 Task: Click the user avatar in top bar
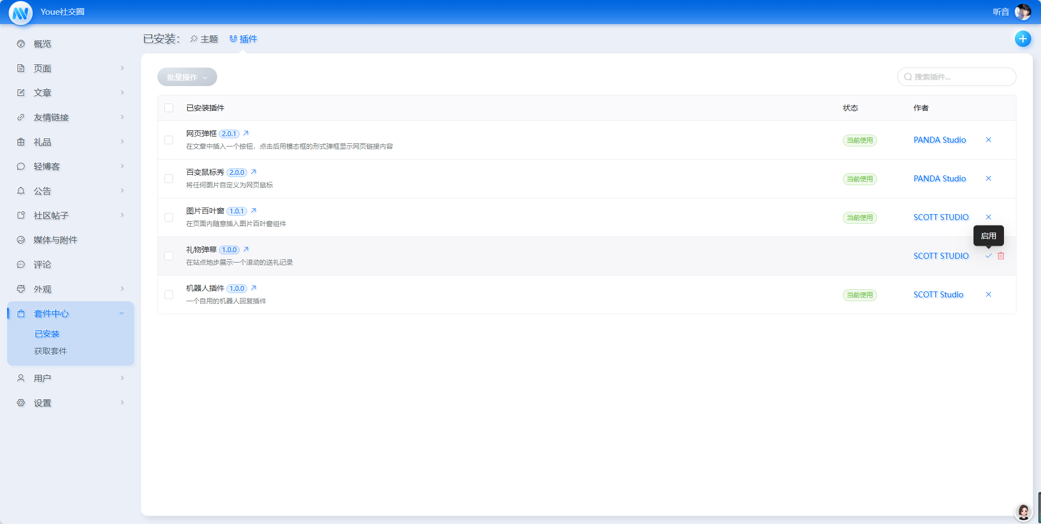click(x=1022, y=12)
